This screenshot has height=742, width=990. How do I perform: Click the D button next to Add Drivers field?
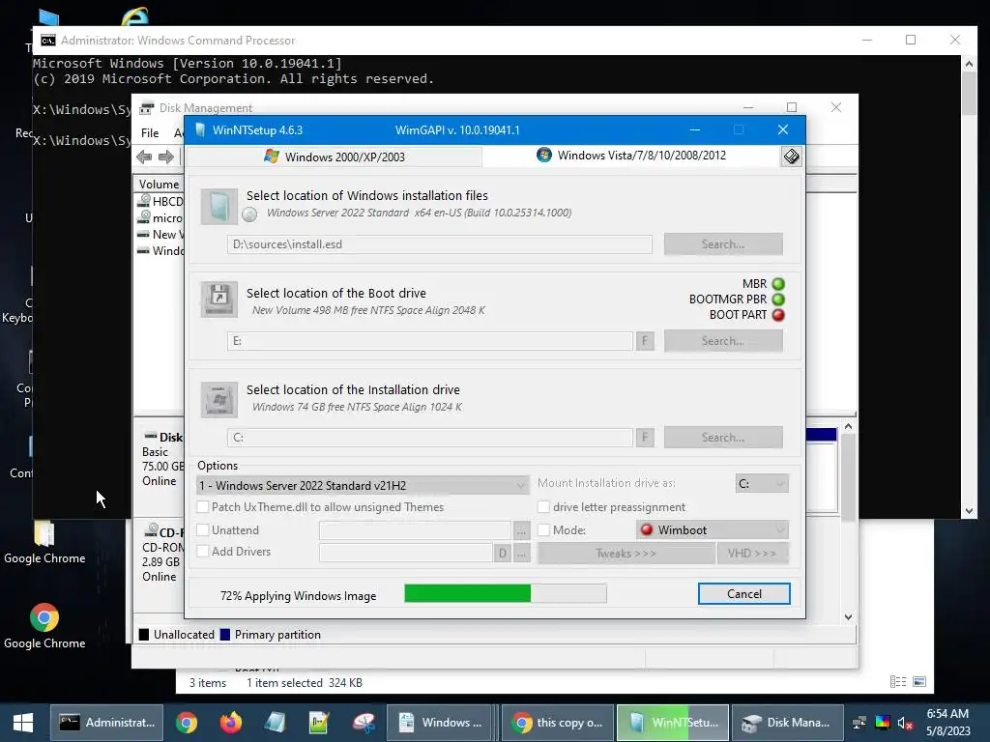pos(502,553)
